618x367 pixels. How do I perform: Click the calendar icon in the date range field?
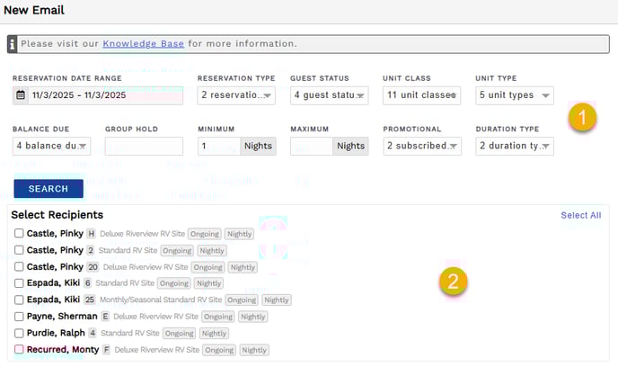(x=21, y=94)
